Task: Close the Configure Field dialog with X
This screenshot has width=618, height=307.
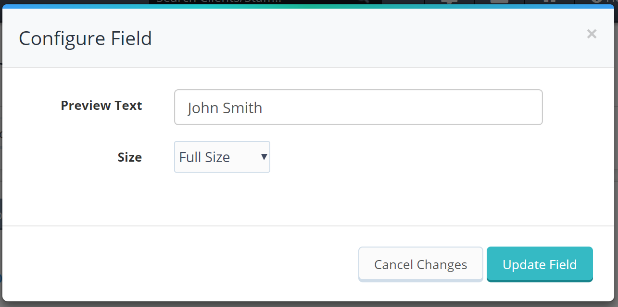Action: (592, 34)
